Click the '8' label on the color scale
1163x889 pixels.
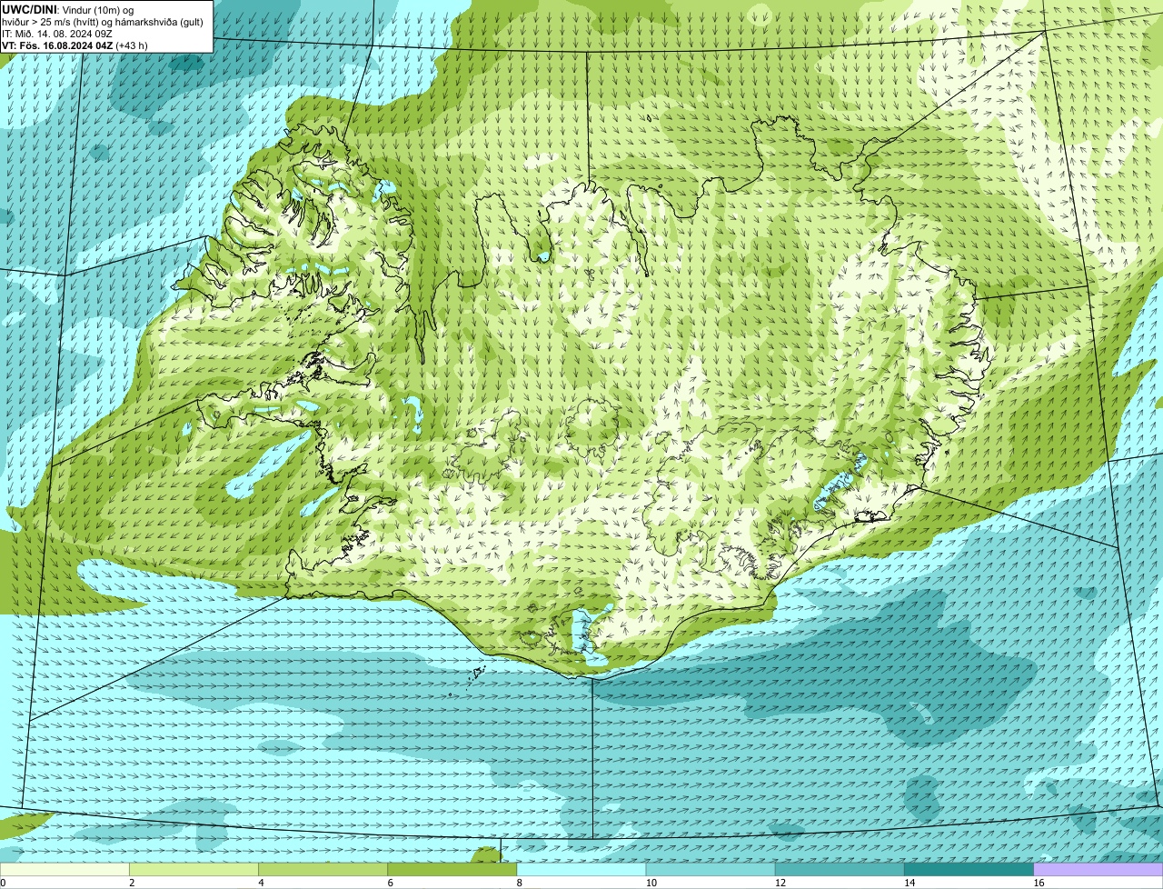pos(520,883)
